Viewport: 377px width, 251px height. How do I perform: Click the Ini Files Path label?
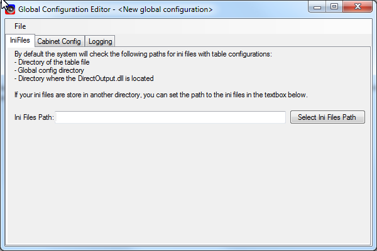(x=34, y=117)
